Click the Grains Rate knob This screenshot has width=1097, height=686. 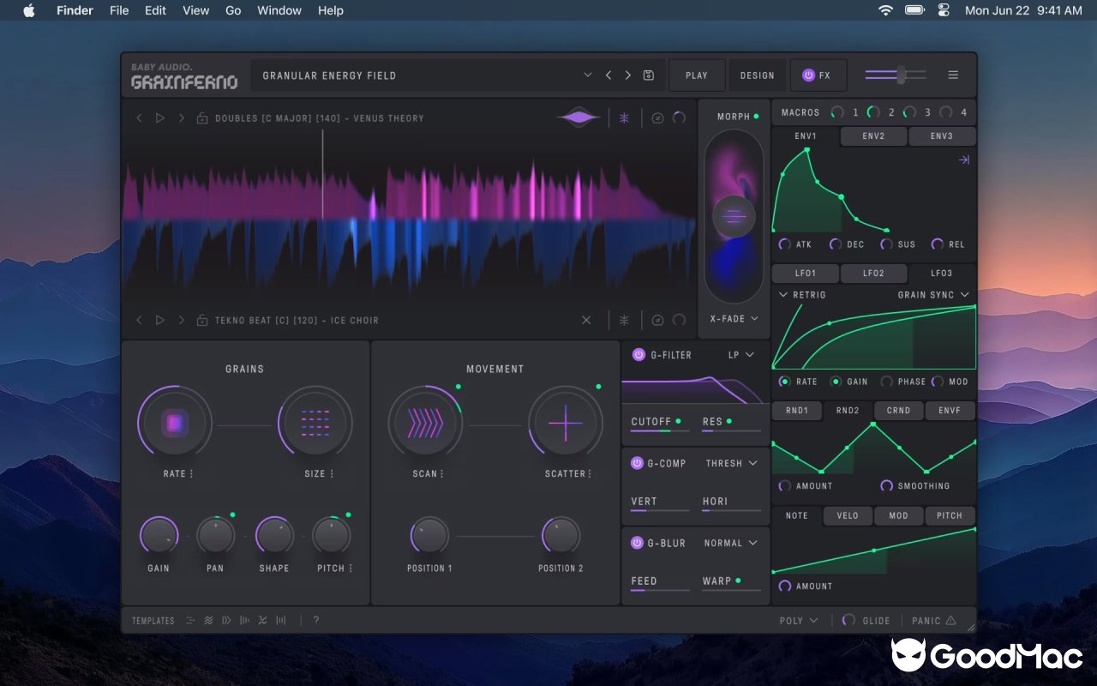tap(175, 423)
